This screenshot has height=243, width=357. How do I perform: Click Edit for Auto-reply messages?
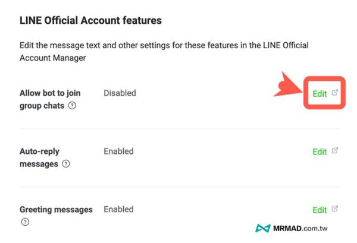[x=320, y=152]
